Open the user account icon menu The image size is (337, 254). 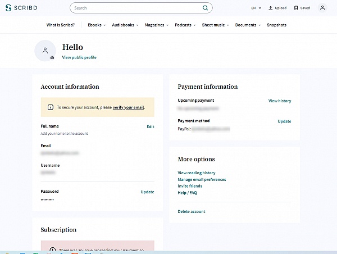coord(322,8)
